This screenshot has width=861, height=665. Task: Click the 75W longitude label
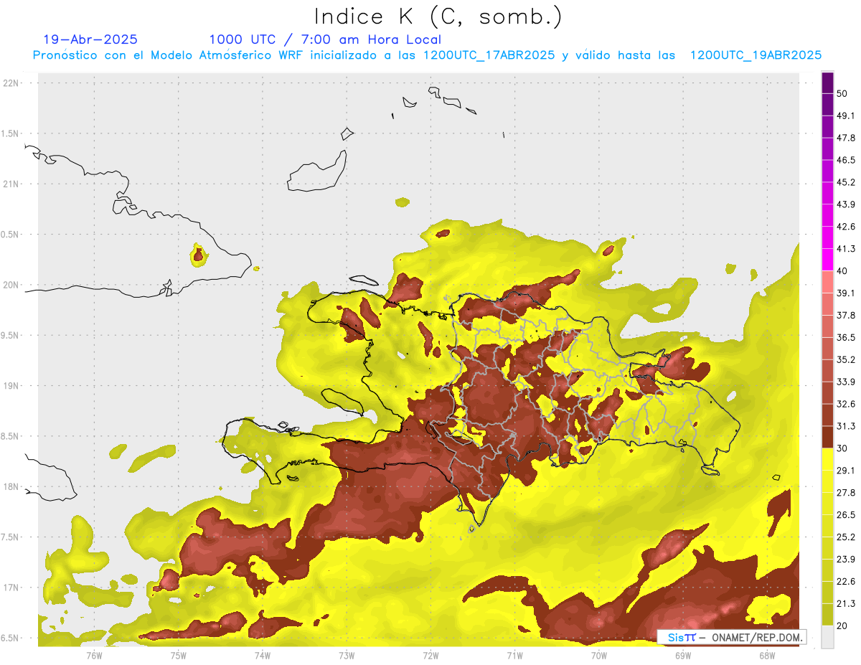click(178, 655)
